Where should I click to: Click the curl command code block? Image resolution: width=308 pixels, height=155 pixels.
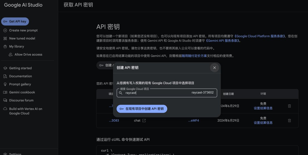pos(197,150)
